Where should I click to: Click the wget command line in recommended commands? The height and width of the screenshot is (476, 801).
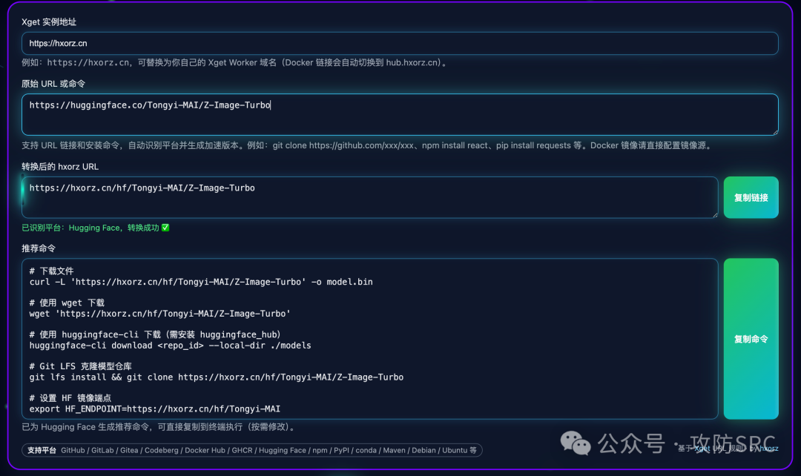point(159,314)
